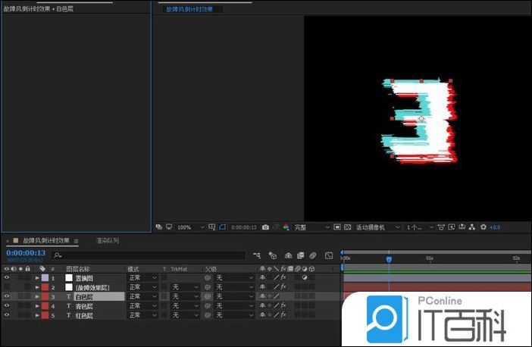
Task: Click the show channel color icon
Action: click(x=286, y=227)
